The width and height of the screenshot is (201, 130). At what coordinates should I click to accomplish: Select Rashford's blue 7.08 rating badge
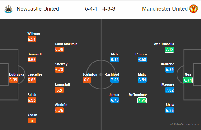[115, 80]
